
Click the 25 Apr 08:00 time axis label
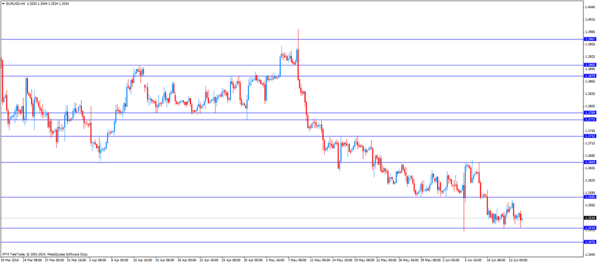[x=231, y=261]
